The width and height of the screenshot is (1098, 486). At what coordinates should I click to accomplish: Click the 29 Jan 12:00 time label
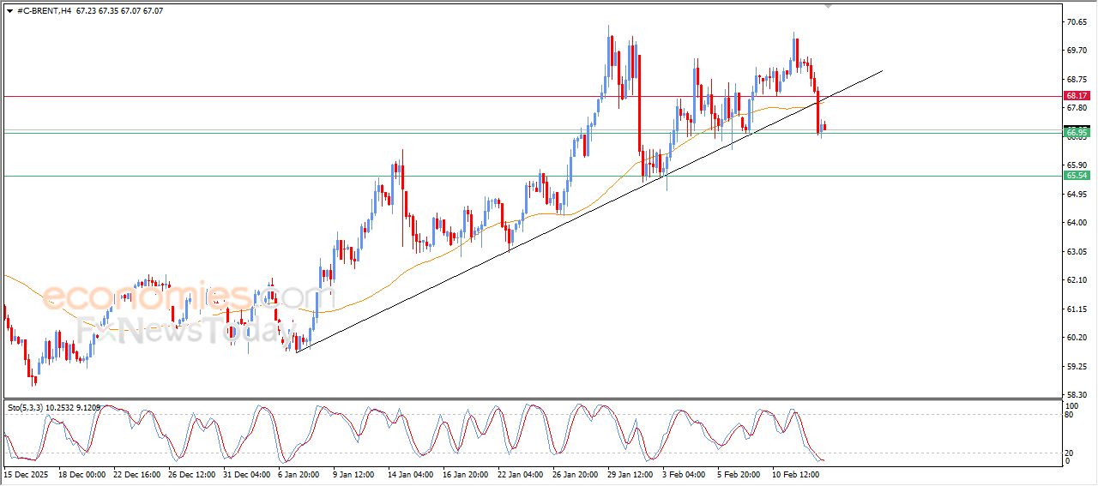point(630,472)
